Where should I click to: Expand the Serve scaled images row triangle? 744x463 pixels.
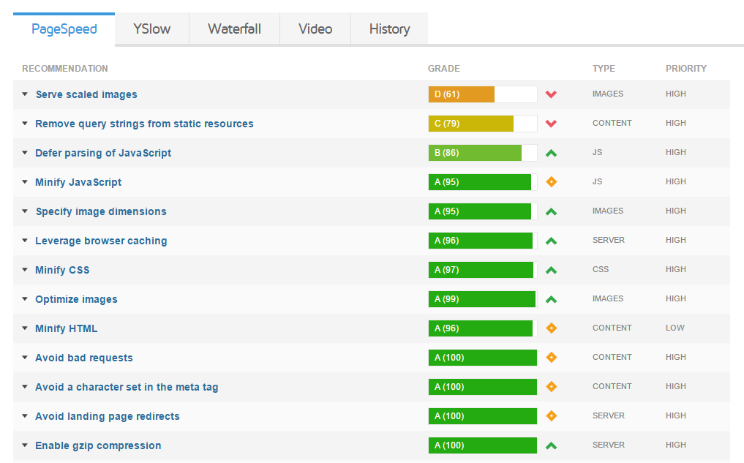25,94
